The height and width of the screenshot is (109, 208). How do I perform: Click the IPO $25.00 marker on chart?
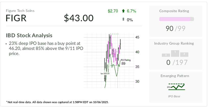(x=105, y=74)
